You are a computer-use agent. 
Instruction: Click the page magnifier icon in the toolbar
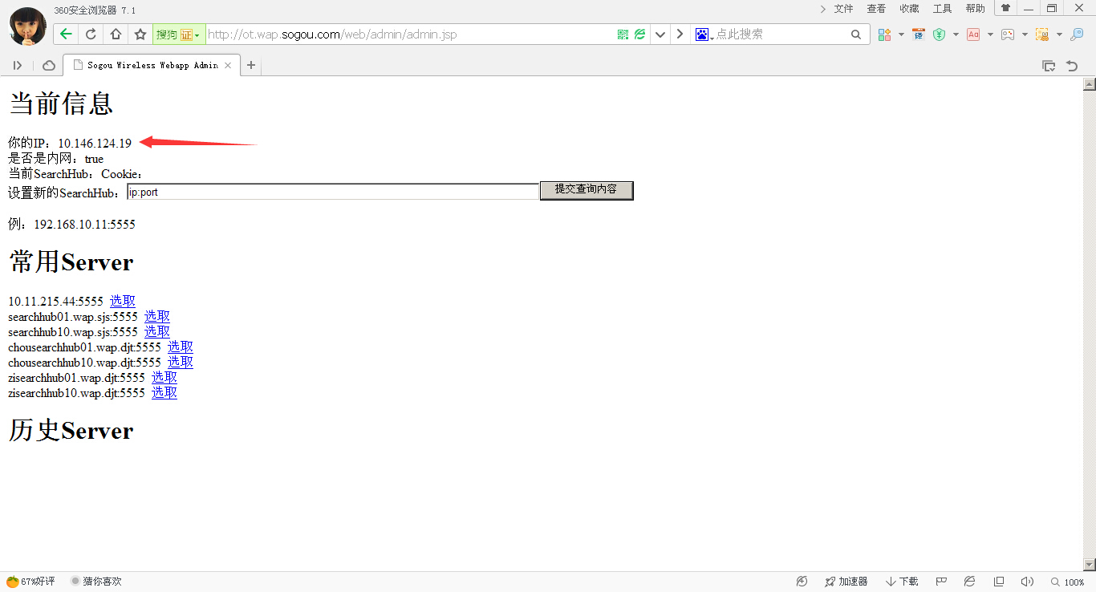point(1077,34)
